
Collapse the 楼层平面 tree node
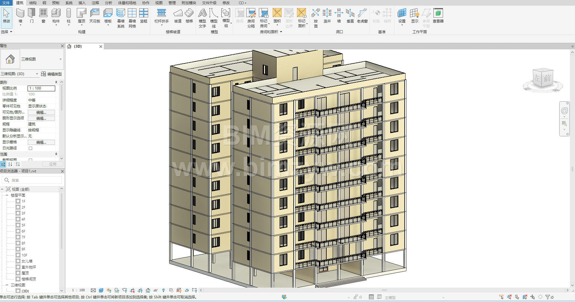coord(7,195)
